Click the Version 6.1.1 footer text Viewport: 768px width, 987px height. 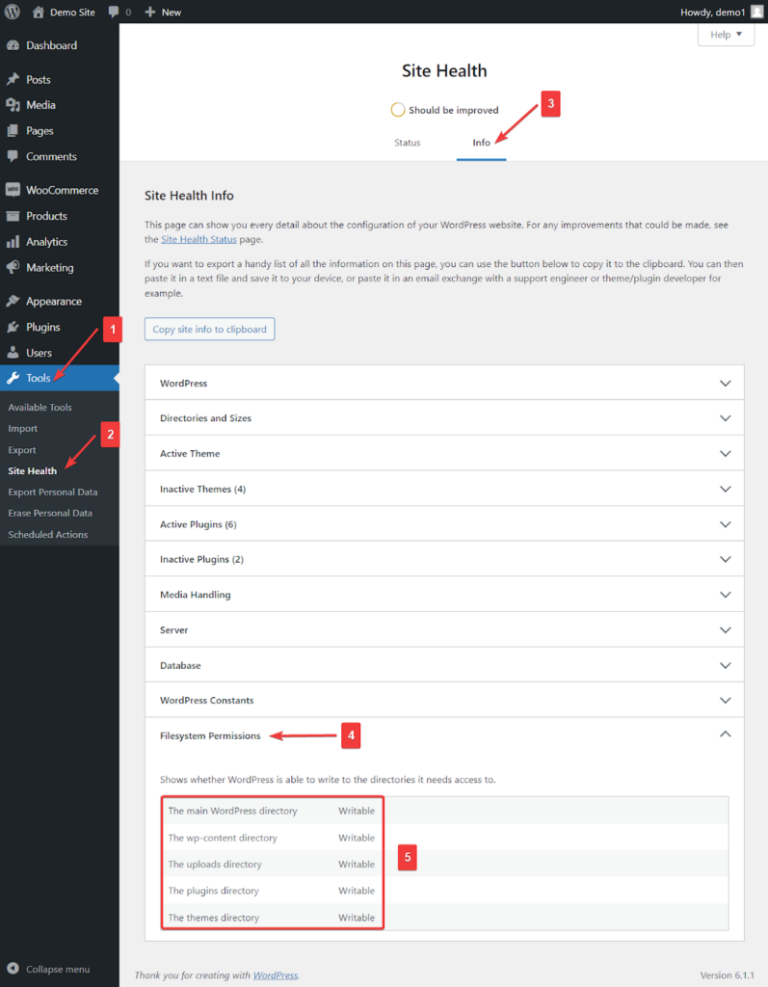(x=728, y=975)
